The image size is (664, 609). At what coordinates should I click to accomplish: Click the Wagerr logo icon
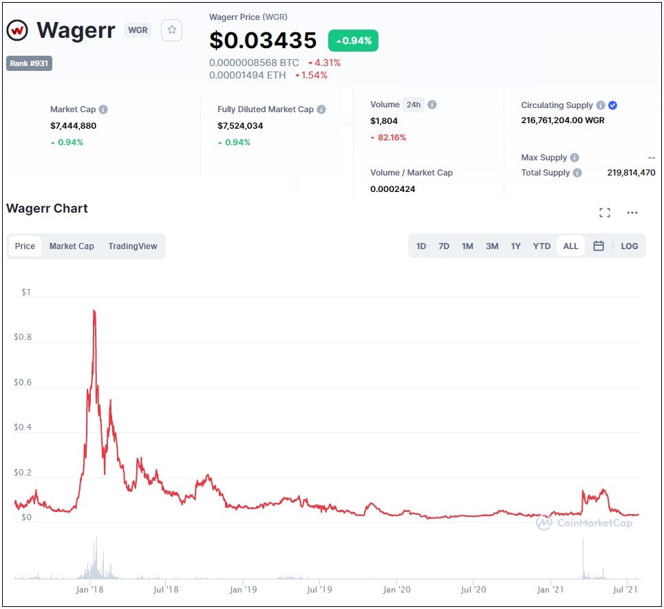pyautogui.click(x=17, y=30)
